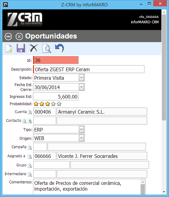Expand the Origen dropdown arrow
This screenshot has width=169, height=197.
click(x=82, y=138)
